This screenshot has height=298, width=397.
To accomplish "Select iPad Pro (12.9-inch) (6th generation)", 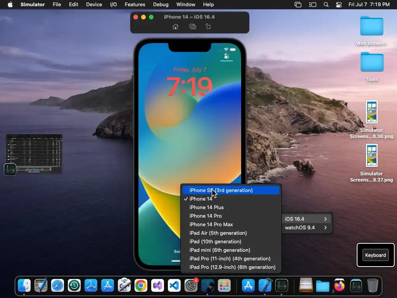I will [x=231, y=267].
